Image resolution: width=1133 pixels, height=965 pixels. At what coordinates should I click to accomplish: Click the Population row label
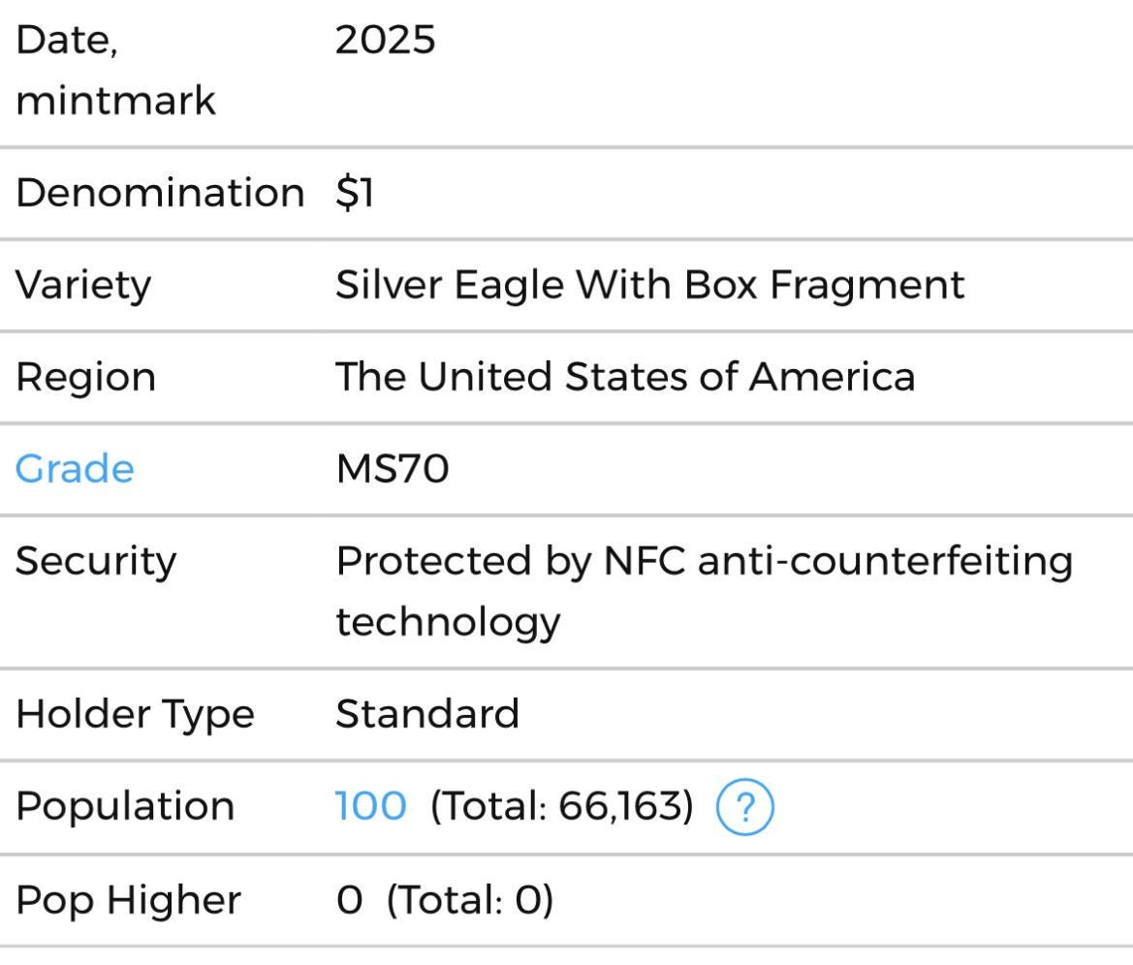click(125, 807)
